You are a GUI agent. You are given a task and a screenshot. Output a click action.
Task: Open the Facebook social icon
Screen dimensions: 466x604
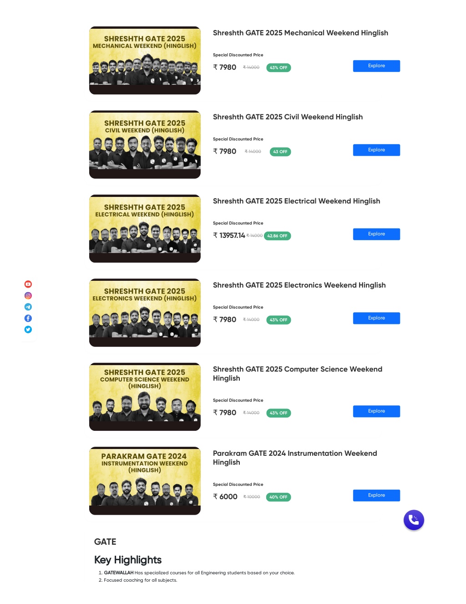pyautogui.click(x=28, y=318)
